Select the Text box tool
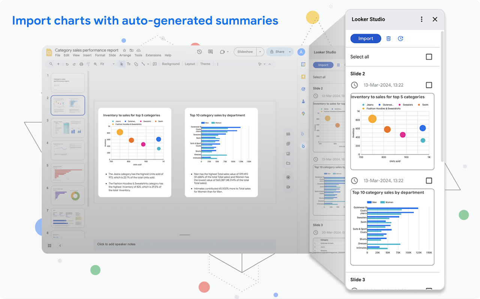The height and width of the screenshot is (299, 480). (x=129, y=64)
